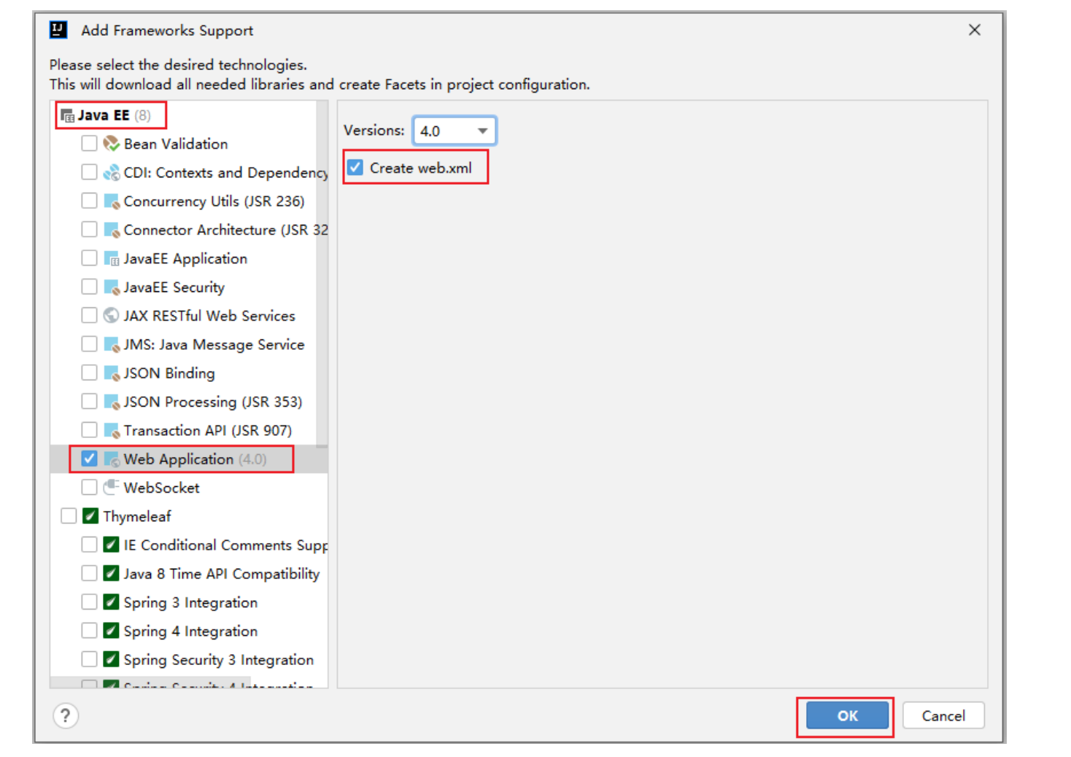This screenshot has height=757, width=1071.
Task: Click the Web Application icon
Action: 112,459
